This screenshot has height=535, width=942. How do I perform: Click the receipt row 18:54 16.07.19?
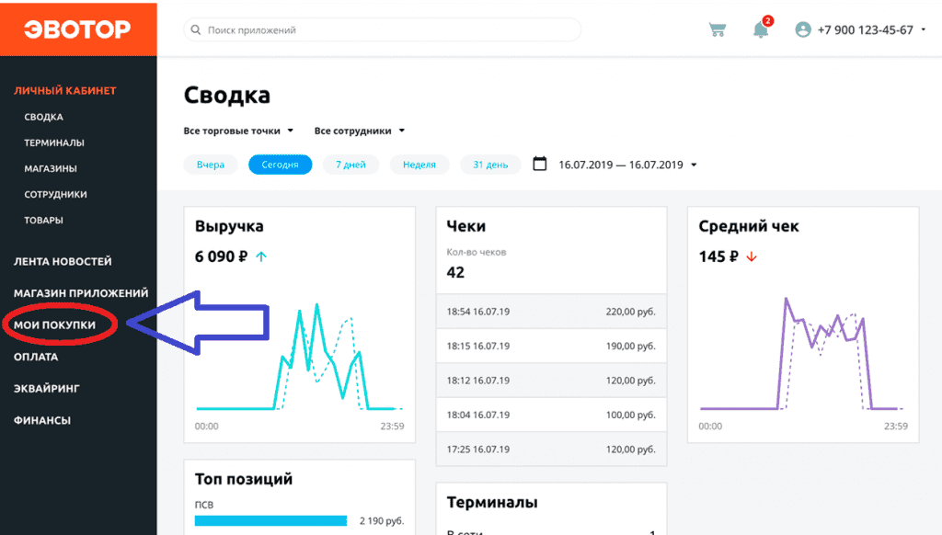click(551, 312)
